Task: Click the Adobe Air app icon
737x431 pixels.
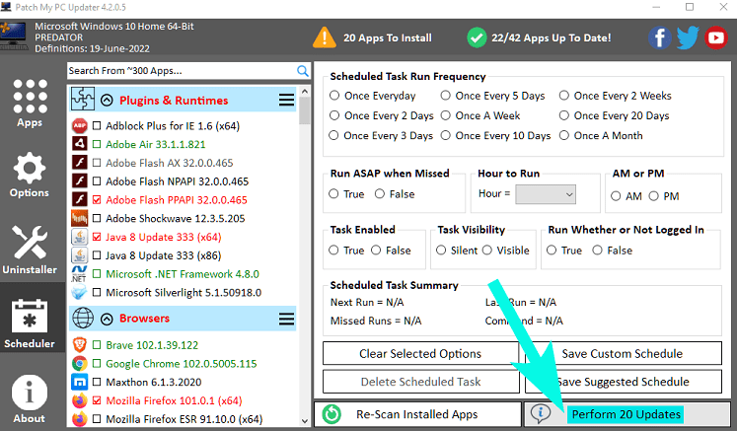Action: [x=80, y=144]
